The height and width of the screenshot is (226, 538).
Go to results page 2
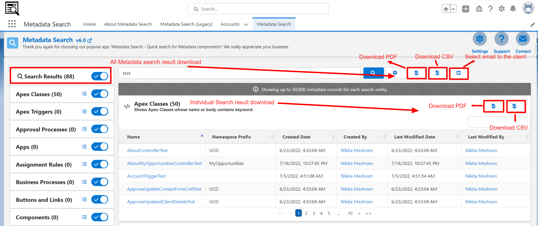[x=306, y=213]
